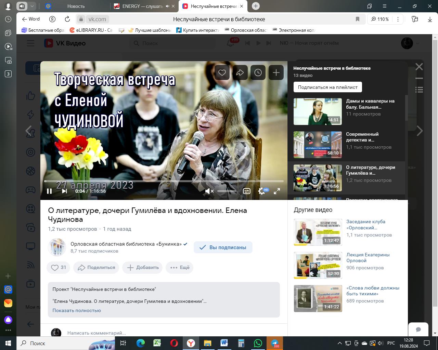Open video settings gear icon

tap(262, 191)
